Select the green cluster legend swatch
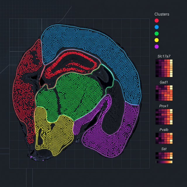The image size is (187, 187). coord(157,34)
